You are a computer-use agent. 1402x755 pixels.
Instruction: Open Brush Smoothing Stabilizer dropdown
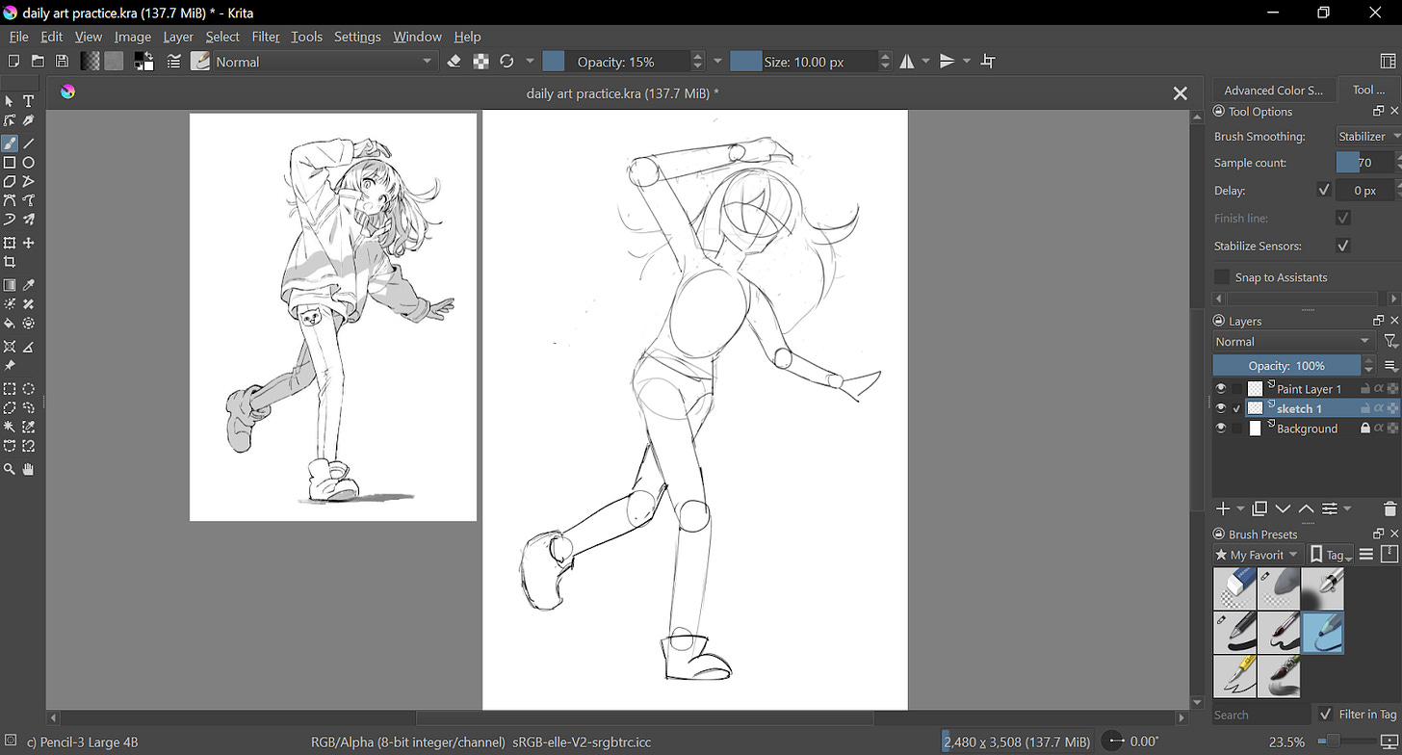(1369, 137)
